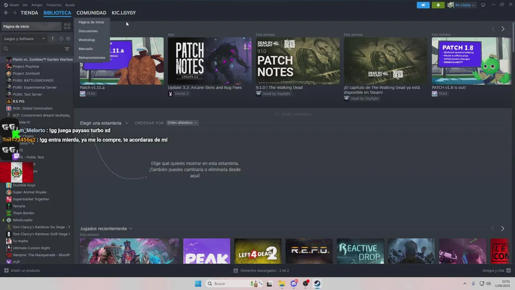Click the Página de inicio library button
515x290 pixels.
[x=31, y=26]
